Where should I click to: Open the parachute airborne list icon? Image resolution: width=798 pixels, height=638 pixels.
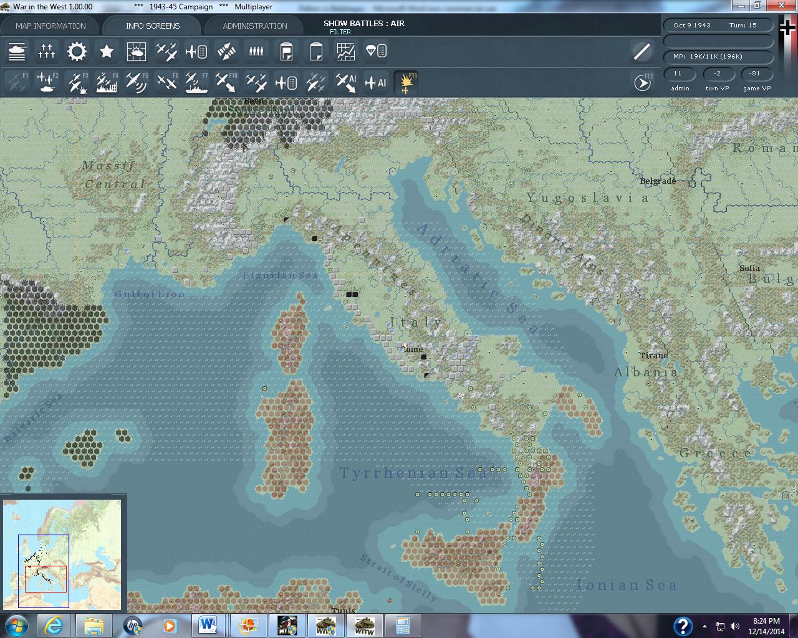point(376,51)
